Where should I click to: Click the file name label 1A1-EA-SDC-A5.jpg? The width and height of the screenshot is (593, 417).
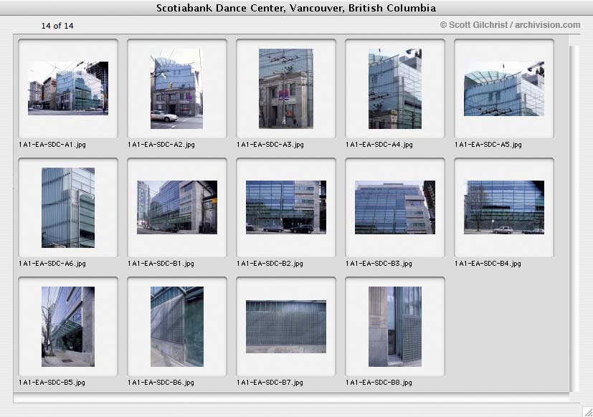[x=488, y=145]
